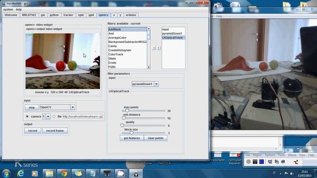Open Windows Media Player from the taskbar
This screenshot has height=178, width=317.
pyautogui.click(x=35, y=174)
